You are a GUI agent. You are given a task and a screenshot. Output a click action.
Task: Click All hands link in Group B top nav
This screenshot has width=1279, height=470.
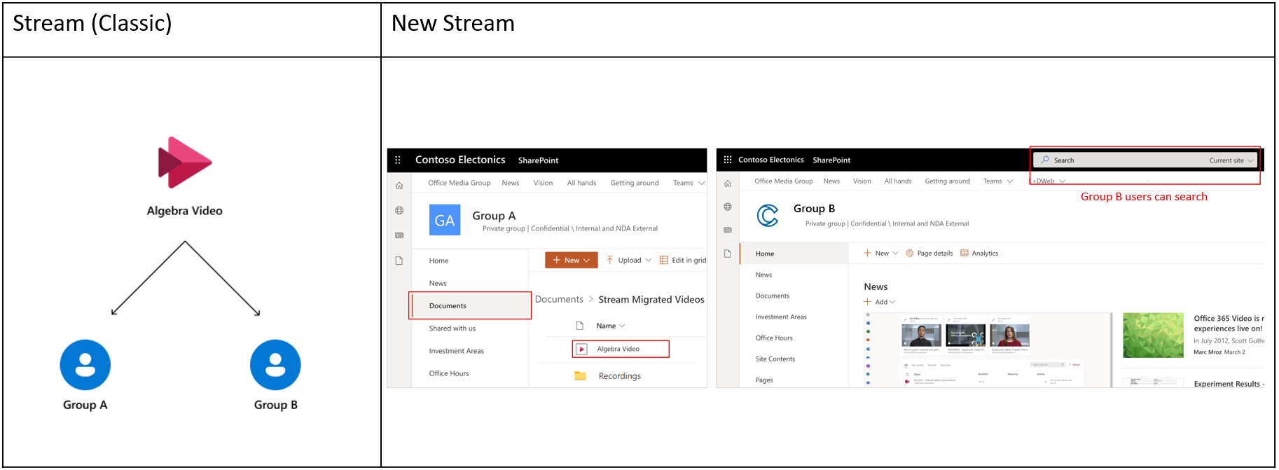pyautogui.click(x=898, y=181)
